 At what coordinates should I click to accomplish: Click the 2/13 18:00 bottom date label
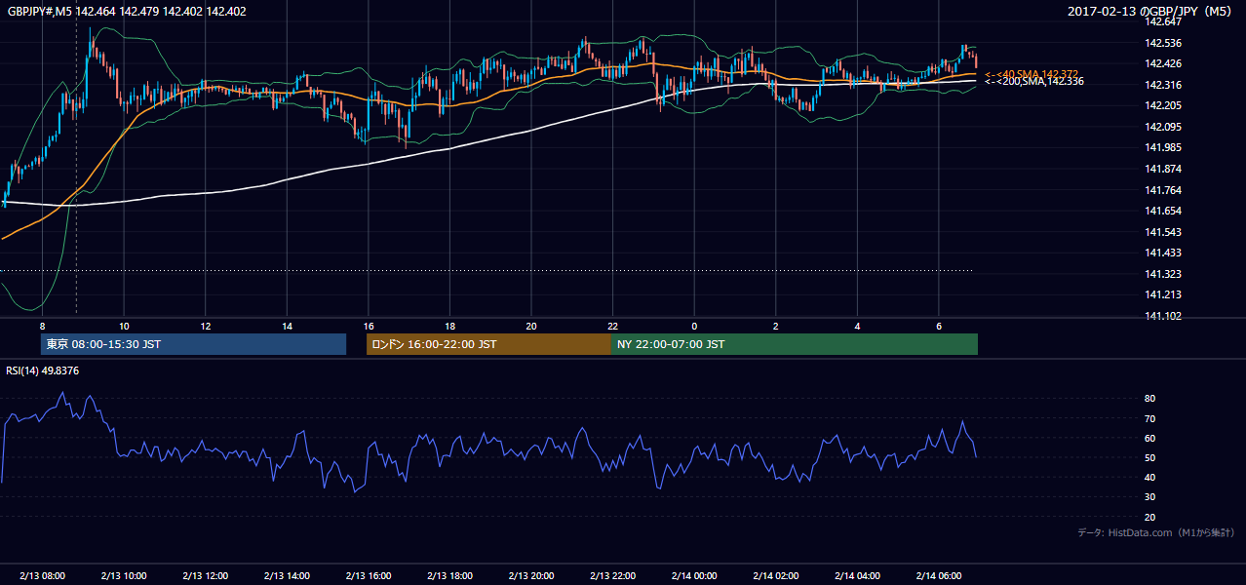(x=449, y=576)
